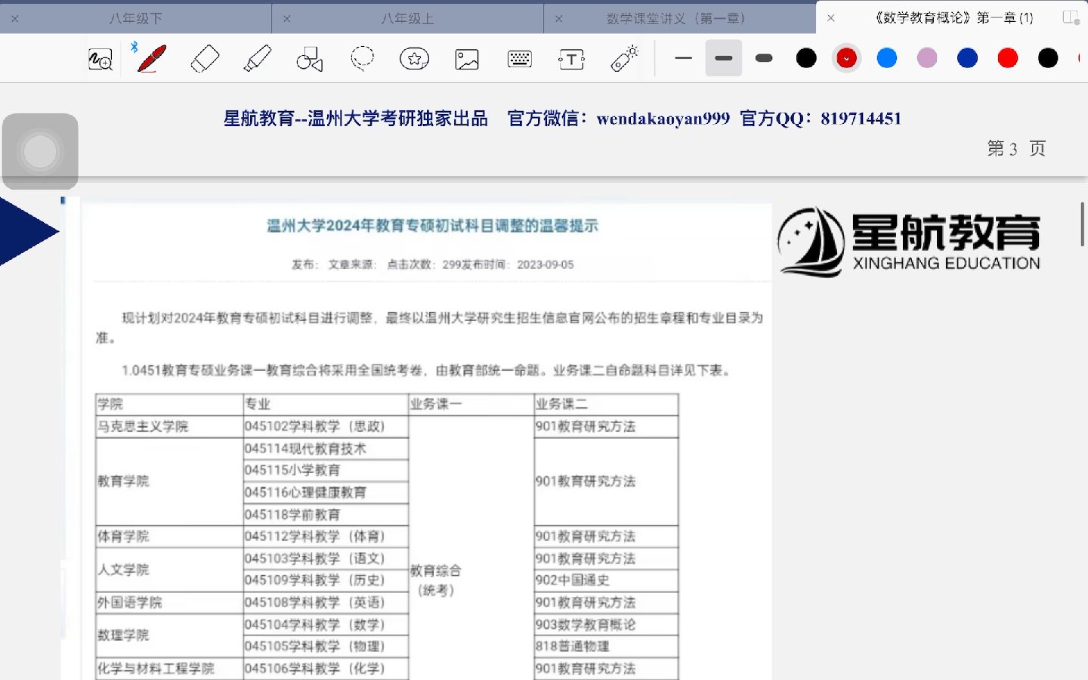Select the zoom writing tool
1088x680 pixels.
(x=100, y=59)
